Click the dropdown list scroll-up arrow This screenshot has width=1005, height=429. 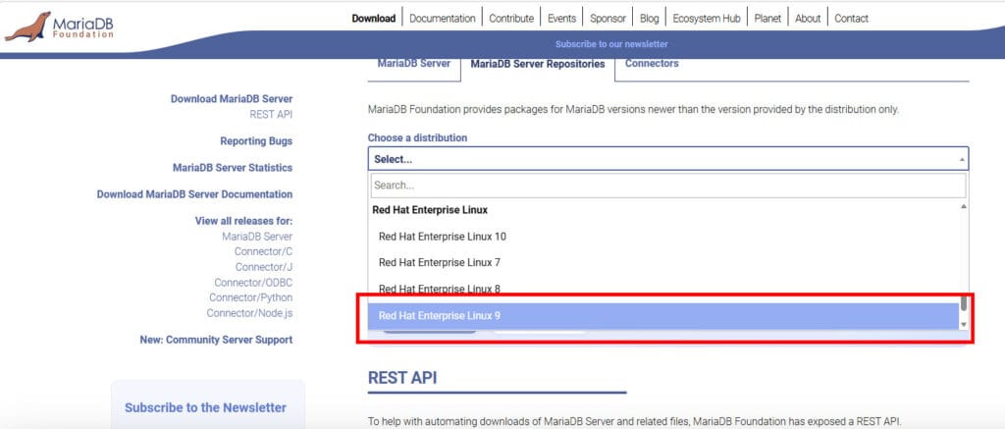pos(963,206)
